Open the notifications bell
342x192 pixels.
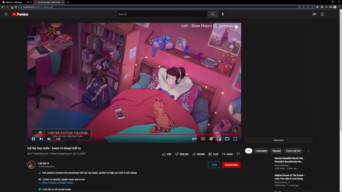(322, 14)
